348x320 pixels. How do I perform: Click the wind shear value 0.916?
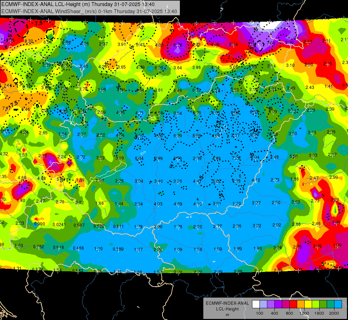(58, 247)
